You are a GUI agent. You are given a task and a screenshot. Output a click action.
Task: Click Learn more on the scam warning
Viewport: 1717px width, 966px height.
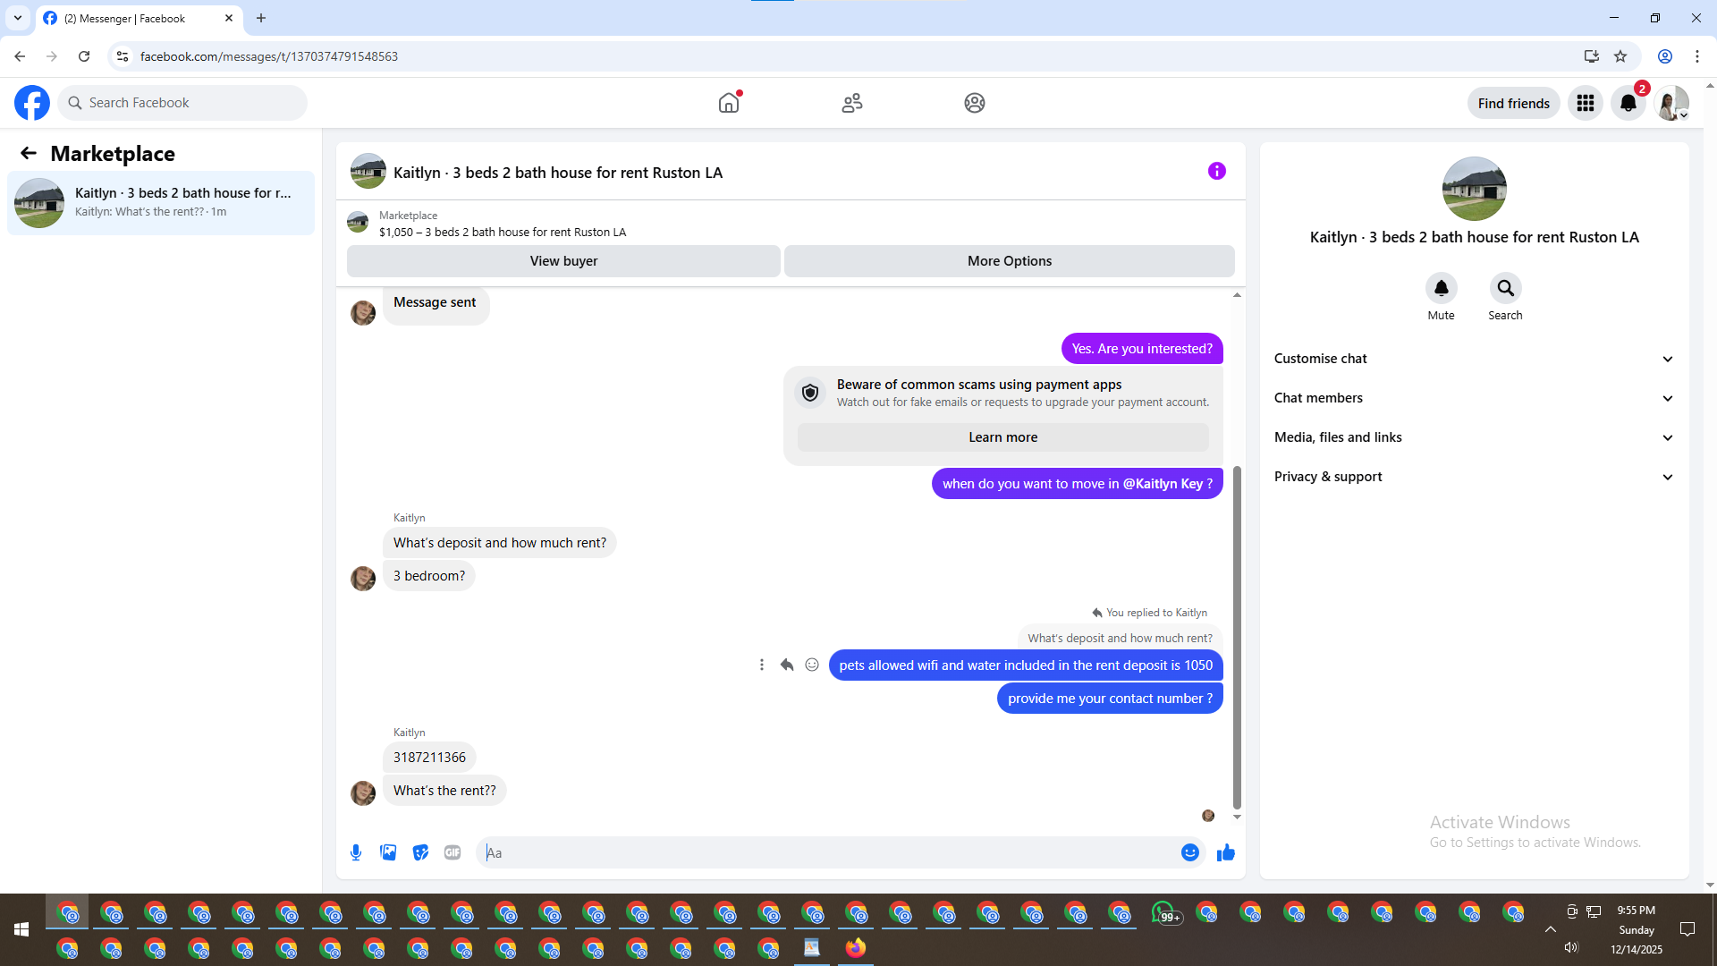(1002, 437)
